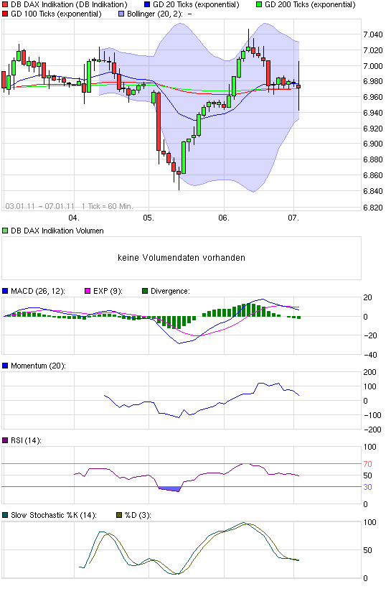
Task: Click the 6.860 price axis value
Action: 373,175
